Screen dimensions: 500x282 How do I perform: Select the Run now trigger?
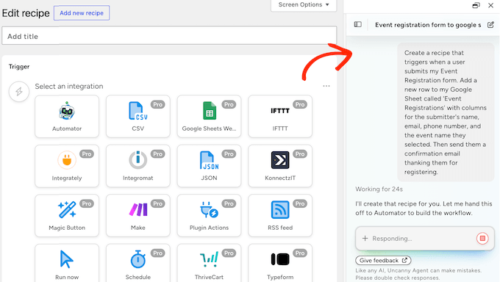[67, 263]
